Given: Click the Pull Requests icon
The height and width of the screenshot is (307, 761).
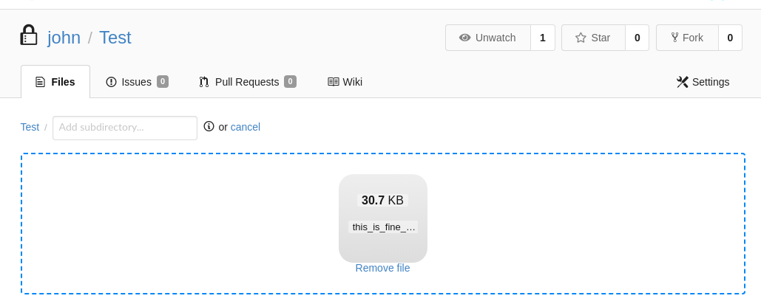Looking at the screenshot, I should click(x=204, y=82).
